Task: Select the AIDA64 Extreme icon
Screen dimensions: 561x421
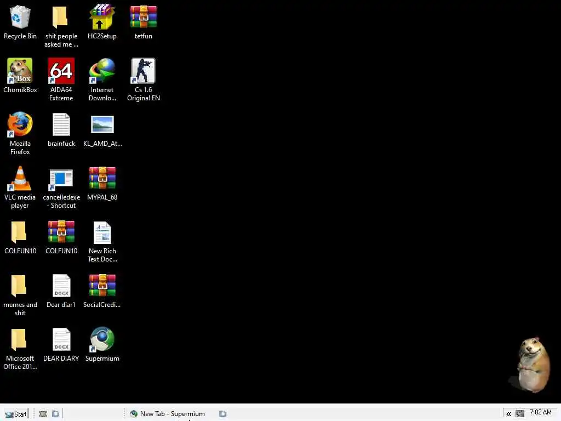Action: point(61,71)
